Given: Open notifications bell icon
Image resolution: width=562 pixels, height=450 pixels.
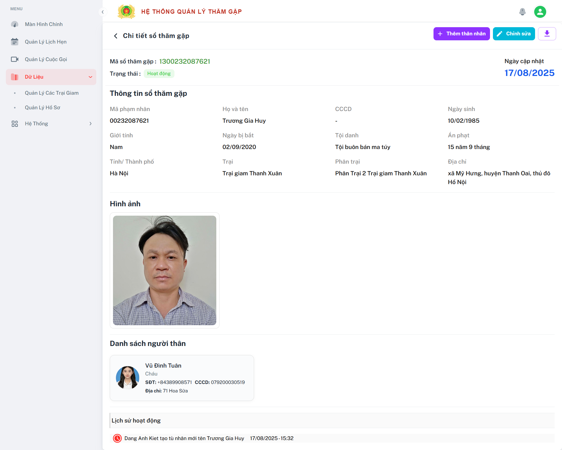Looking at the screenshot, I should 522,12.
